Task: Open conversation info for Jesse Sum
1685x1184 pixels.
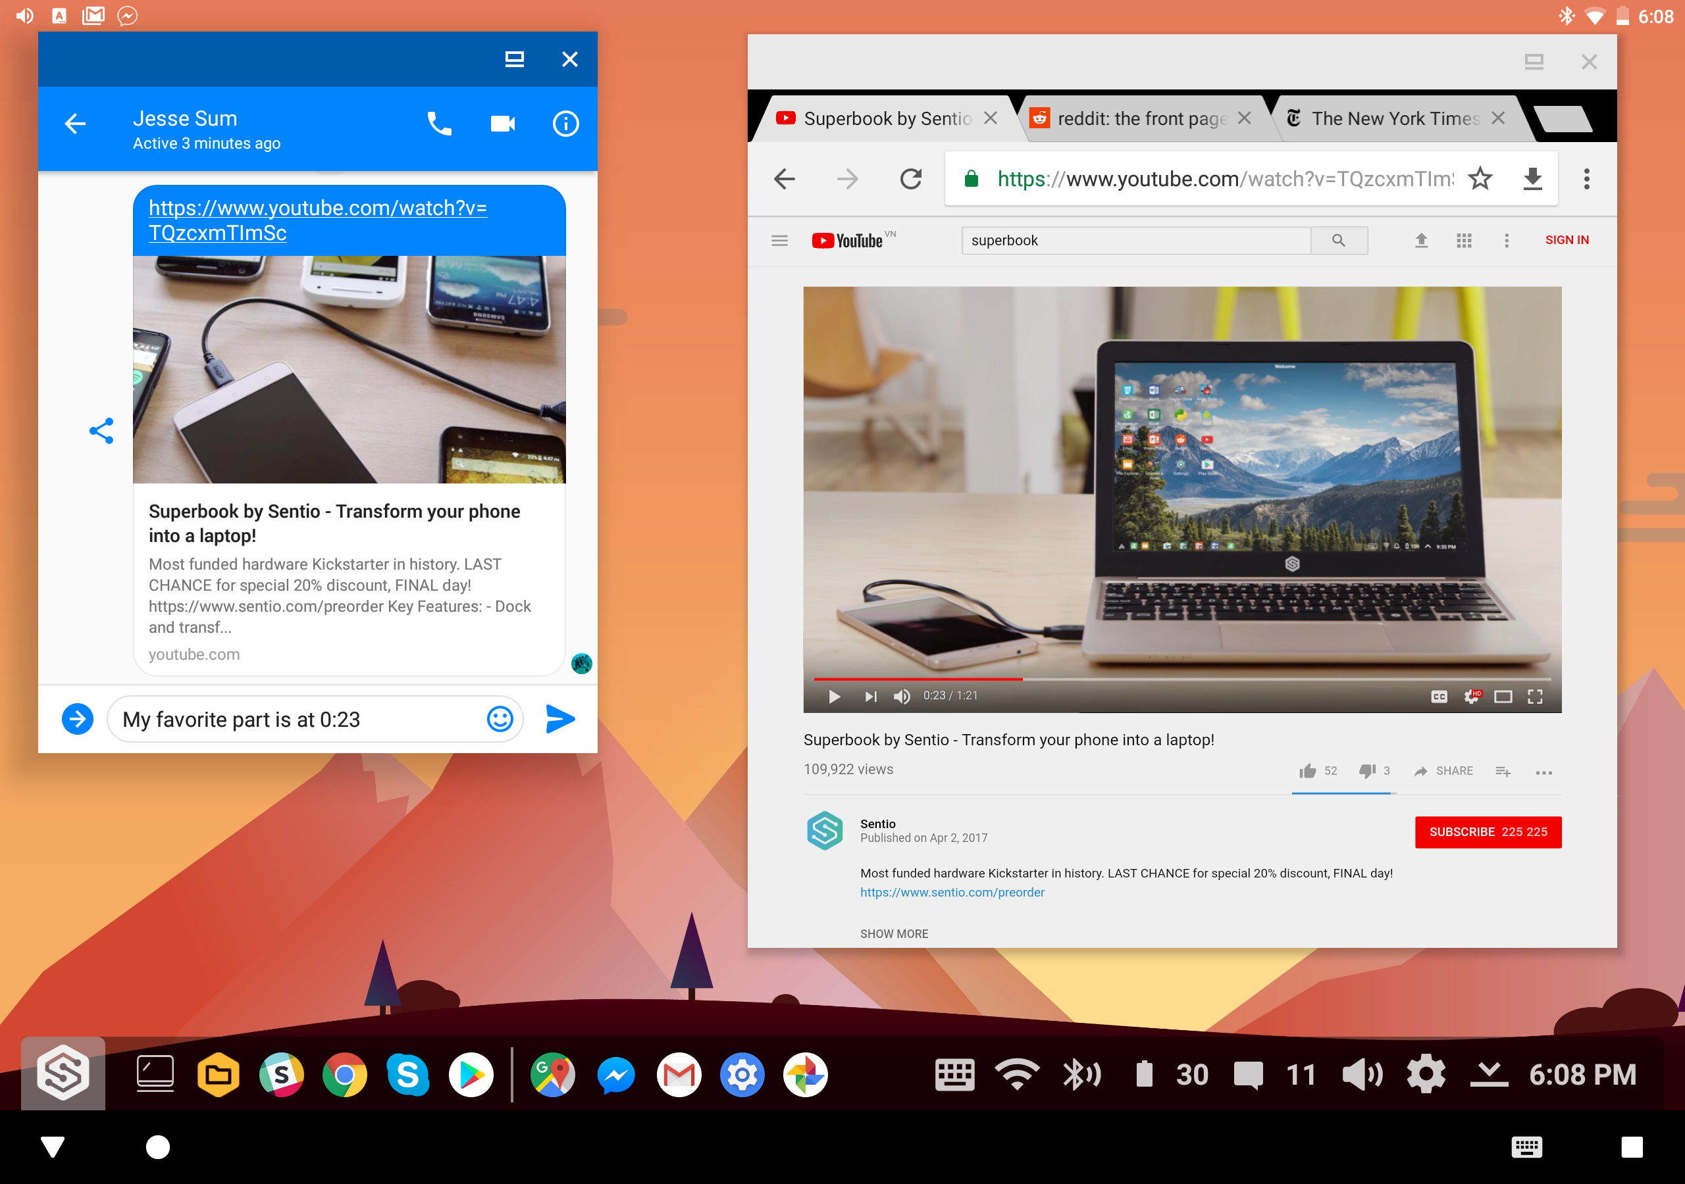Action: click(565, 124)
